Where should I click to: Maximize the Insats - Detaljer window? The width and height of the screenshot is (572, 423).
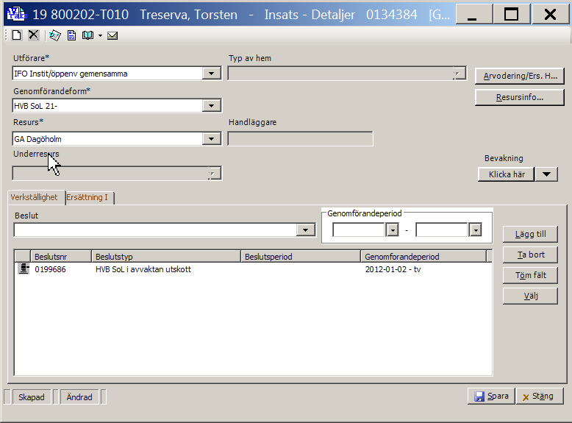click(x=512, y=14)
